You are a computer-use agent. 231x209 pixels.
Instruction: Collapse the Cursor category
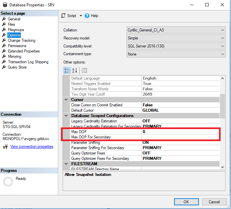(x=66, y=100)
